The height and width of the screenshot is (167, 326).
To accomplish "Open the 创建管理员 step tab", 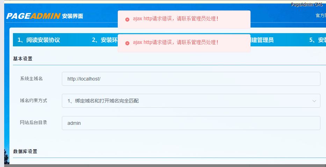I will tap(262, 40).
